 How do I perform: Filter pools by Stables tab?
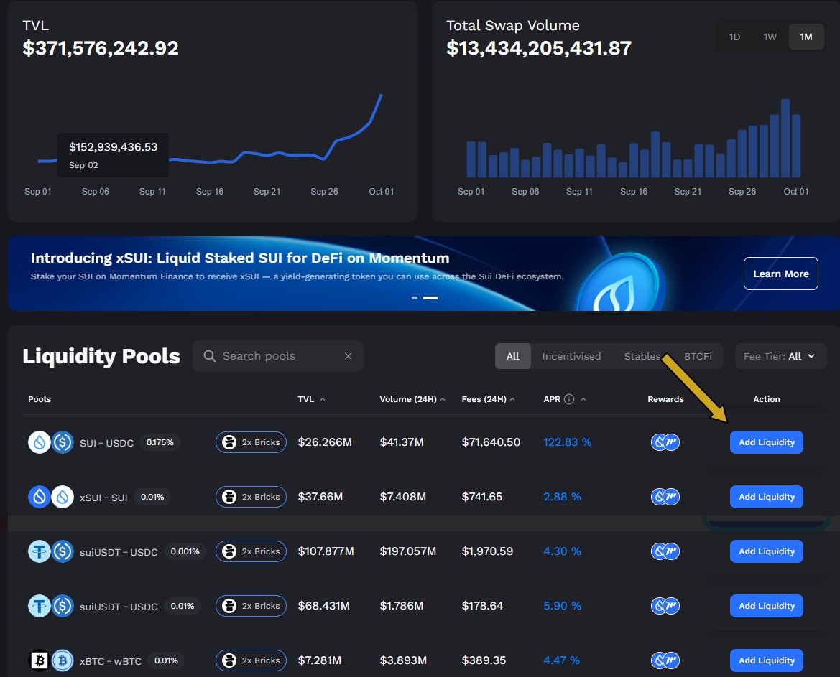642,356
